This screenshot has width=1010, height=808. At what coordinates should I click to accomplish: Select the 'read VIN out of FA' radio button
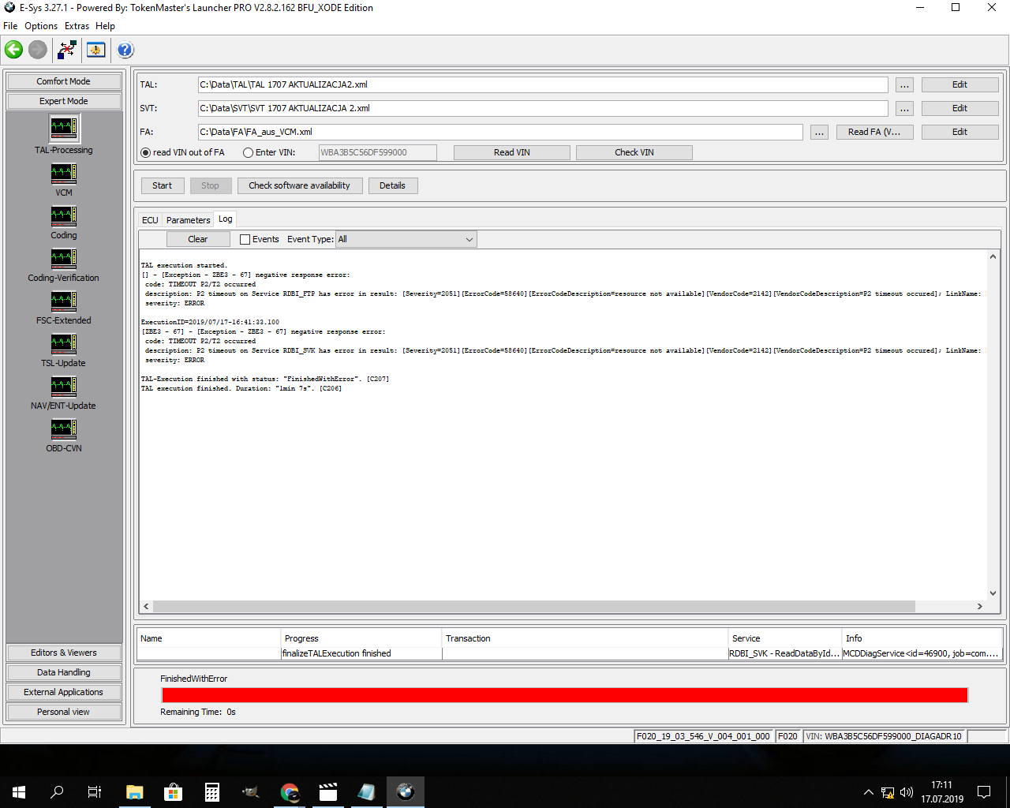pyautogui.click(x=145, y=152)
